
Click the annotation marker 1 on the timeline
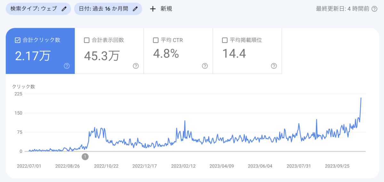pos(85,157)
